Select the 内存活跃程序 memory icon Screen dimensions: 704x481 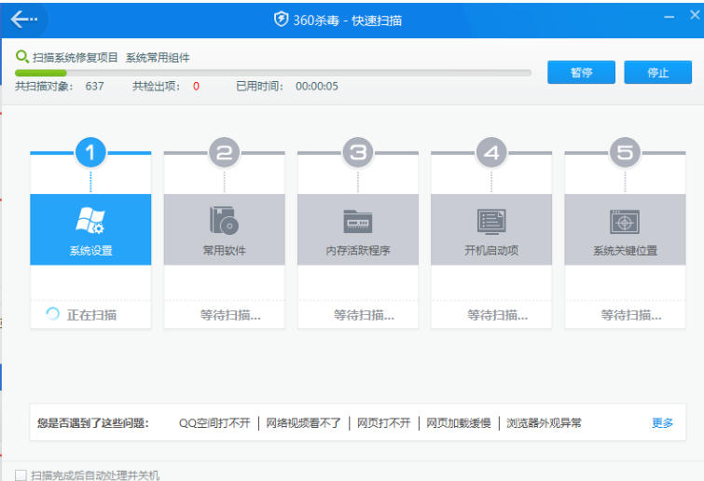(x=358, y=221)
